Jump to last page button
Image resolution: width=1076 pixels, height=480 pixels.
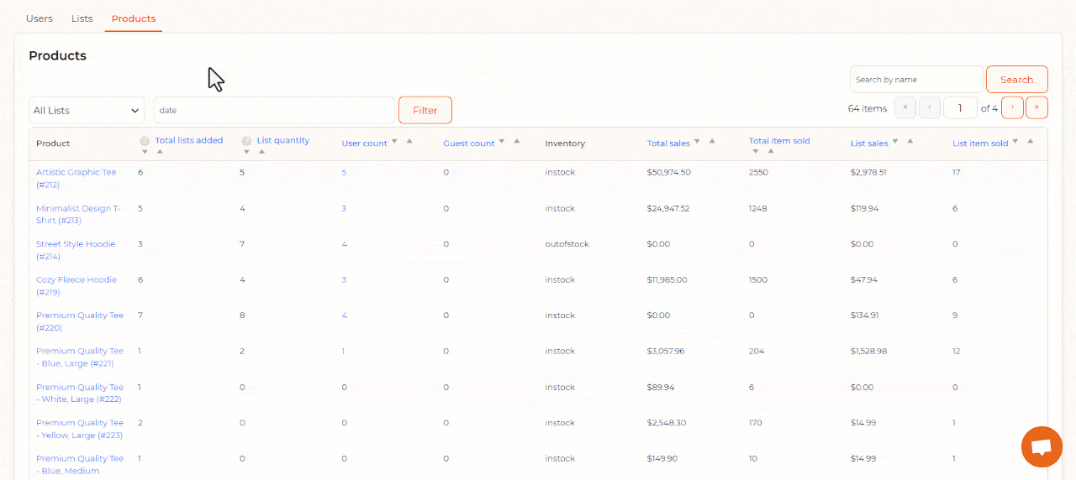pyautogui.click(x=1036, y=107)
